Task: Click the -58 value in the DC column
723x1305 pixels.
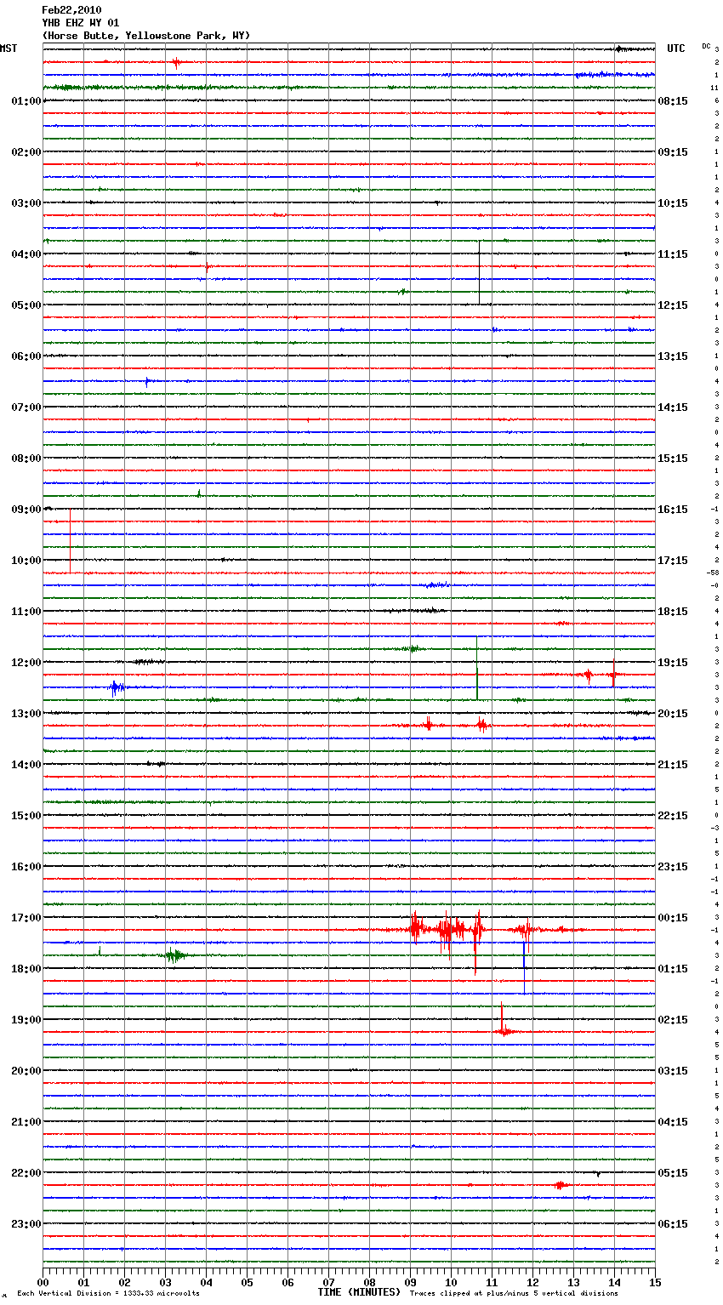Action: pos(713,573)
